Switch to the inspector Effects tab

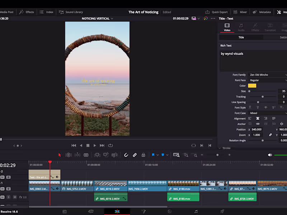(x=255, y=28)
